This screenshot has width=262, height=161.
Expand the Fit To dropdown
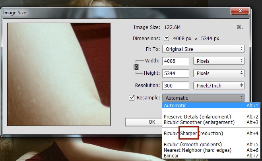tap(203, 49)
